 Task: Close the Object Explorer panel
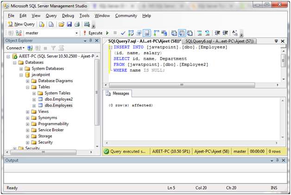pos(97,40)
